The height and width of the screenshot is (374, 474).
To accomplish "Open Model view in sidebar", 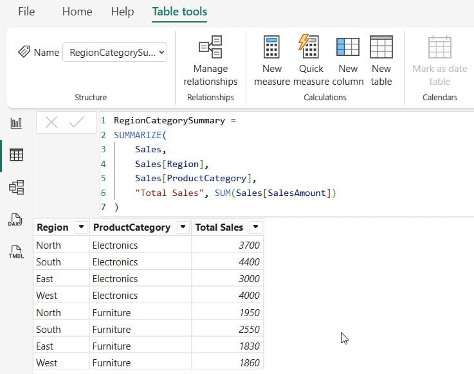I will pyautogui.click(x=16, y=187).
